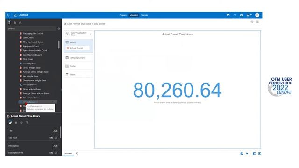Open the user profile avatar

[257, 15]
